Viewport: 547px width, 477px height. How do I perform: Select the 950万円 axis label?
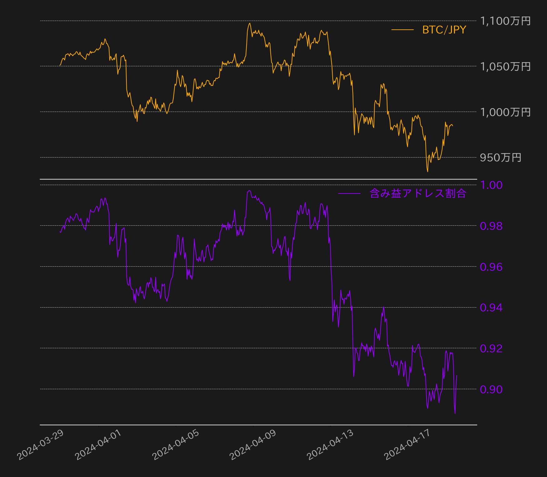click(x=501, y=157)
